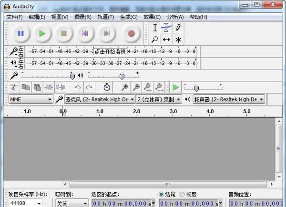
Task: Click the 1.0 mark on the timeline ruler
Action: 100,111
